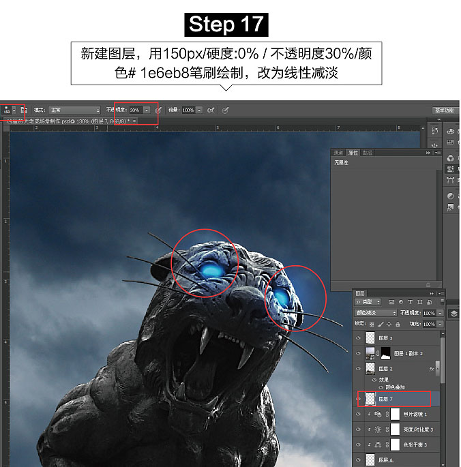Click the flow field showing 100%
Image resolution: width=461 pixels, height=467 pixels.
(189, 110)
